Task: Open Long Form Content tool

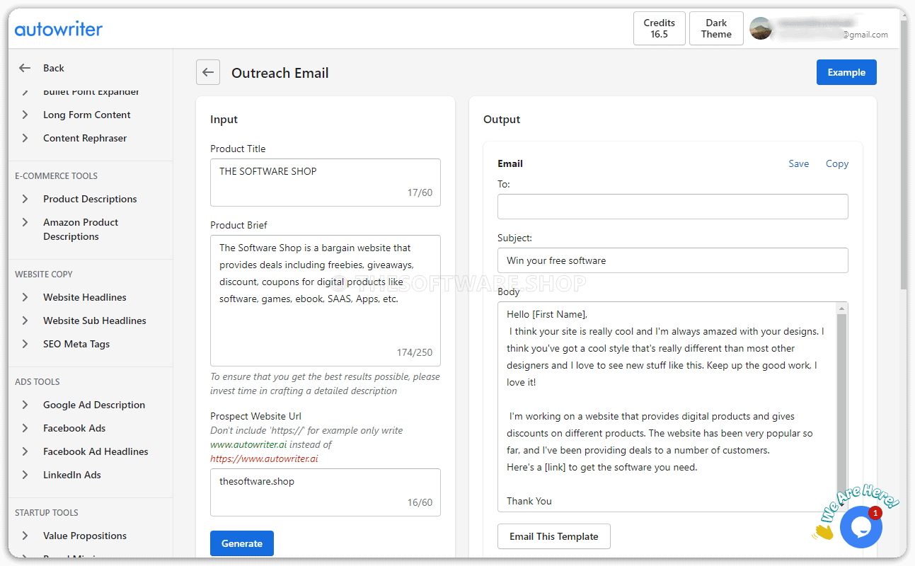Action: [86, 115]
